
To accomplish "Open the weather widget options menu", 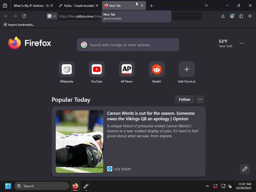I will (x=242, y=43).
